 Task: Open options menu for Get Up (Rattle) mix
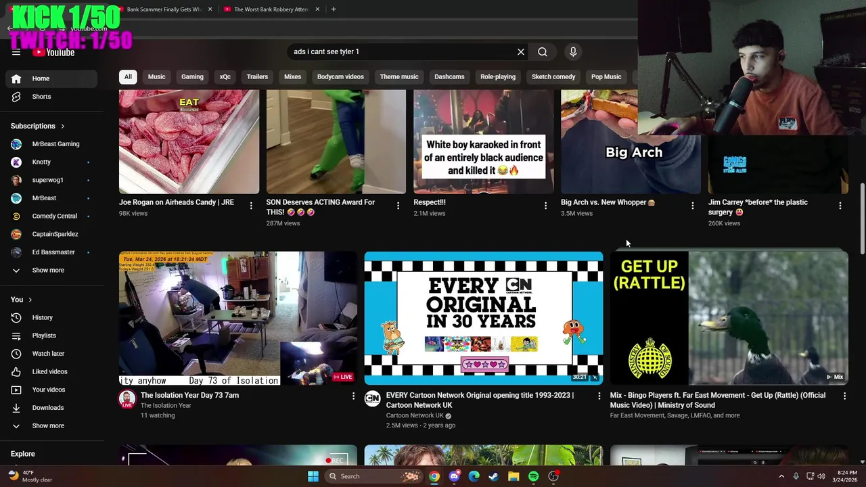(x=844, y=396)
